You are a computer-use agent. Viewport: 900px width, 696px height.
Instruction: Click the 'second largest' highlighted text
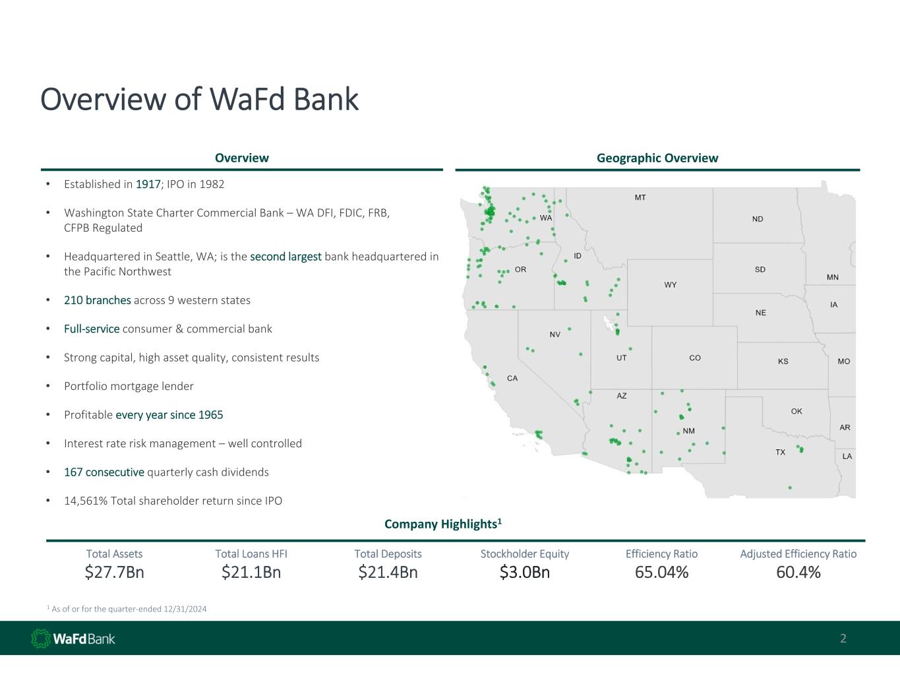pyautogui.click(x=285, y=257)
